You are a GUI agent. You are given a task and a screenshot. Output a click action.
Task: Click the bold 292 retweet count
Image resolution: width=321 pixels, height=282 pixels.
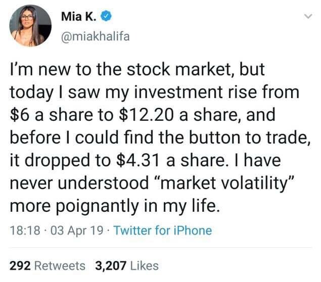[x=20, y=266]
